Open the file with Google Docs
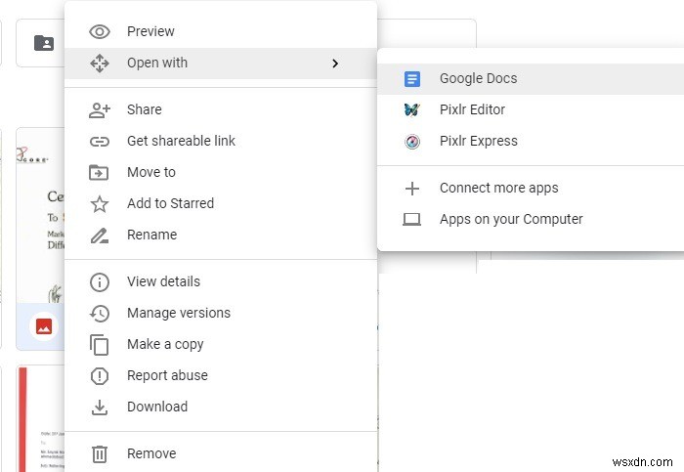This screenshot has height=472, width=684. click(x=531, y=79)
